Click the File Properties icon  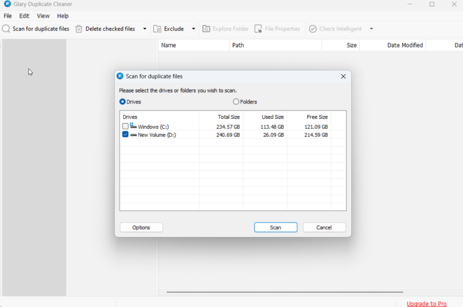(258, 28)
